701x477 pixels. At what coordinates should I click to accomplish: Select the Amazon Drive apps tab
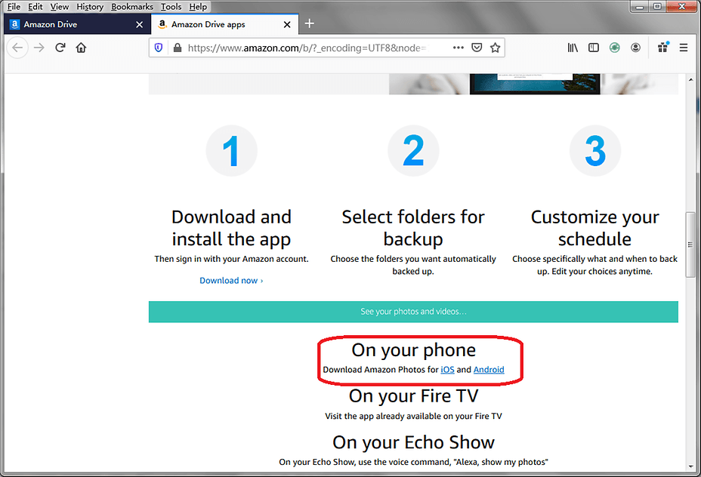click(x=225, y=25)
